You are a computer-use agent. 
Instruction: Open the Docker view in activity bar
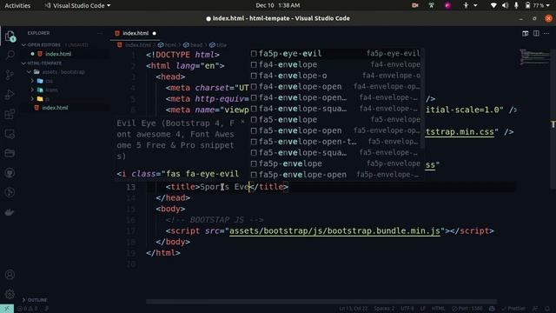coord(10,212)
